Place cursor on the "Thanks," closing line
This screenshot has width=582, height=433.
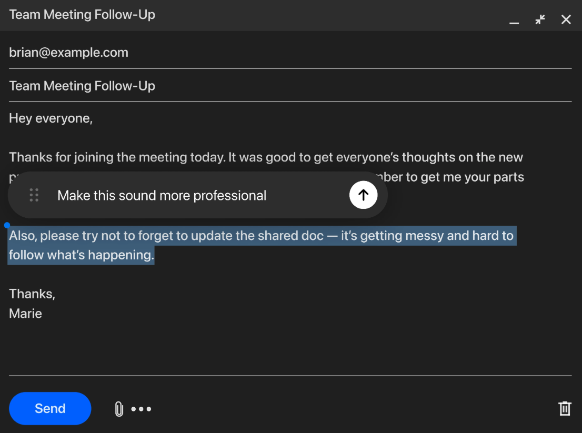click(32, 294)
